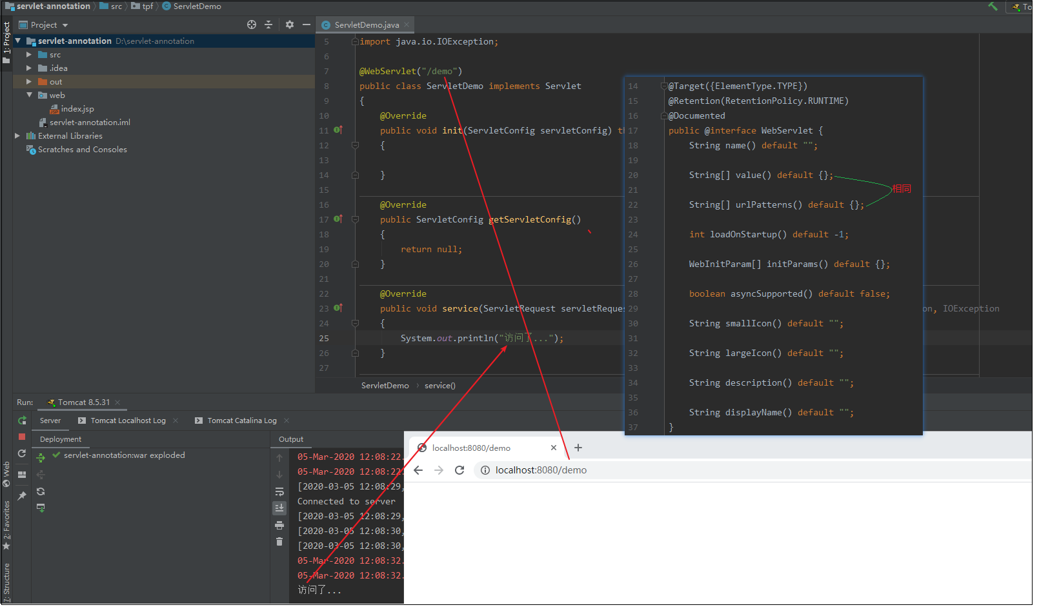Open the Project view dropdown
1039x614 pixels.
(x=65, y=25)
